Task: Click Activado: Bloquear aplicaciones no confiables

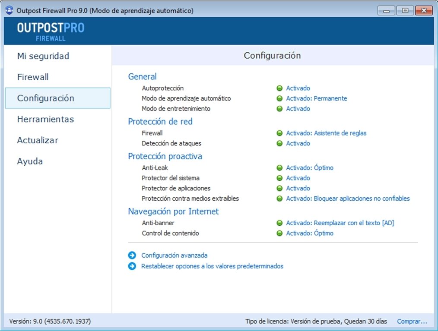Action: pos(348,199)
